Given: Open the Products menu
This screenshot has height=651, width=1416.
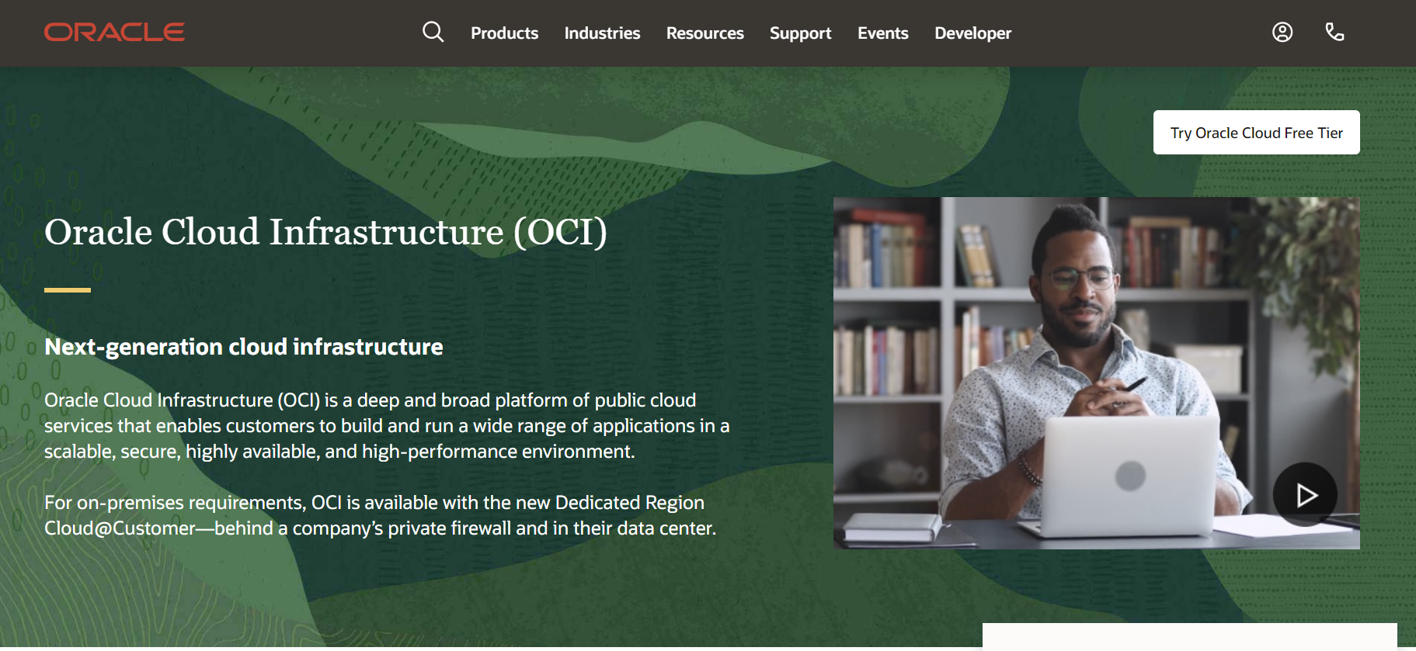Looking at the screenshot, I should (504, 33).
